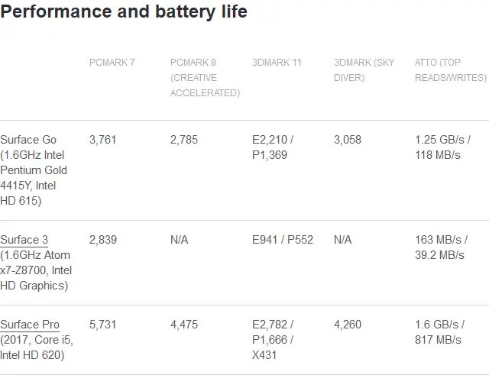489x375 pixels.
Task: Select the 3DMARK 11 column header
Action: click(x=277, y=63)
